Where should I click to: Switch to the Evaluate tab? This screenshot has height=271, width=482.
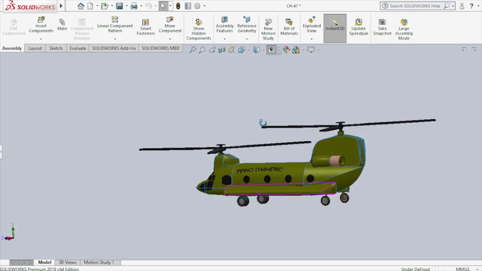point(78,48)
